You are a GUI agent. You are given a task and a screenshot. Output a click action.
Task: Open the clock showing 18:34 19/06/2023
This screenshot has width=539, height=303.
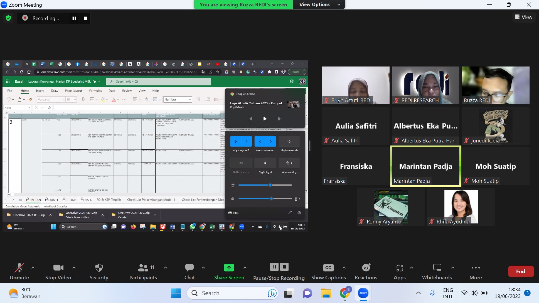pyautogui.click(x=508, y=293)
